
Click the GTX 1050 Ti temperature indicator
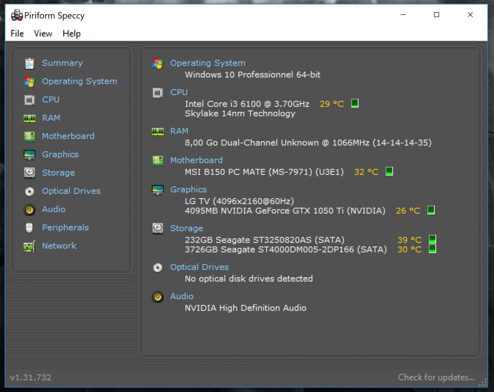(x=431, y=211)
